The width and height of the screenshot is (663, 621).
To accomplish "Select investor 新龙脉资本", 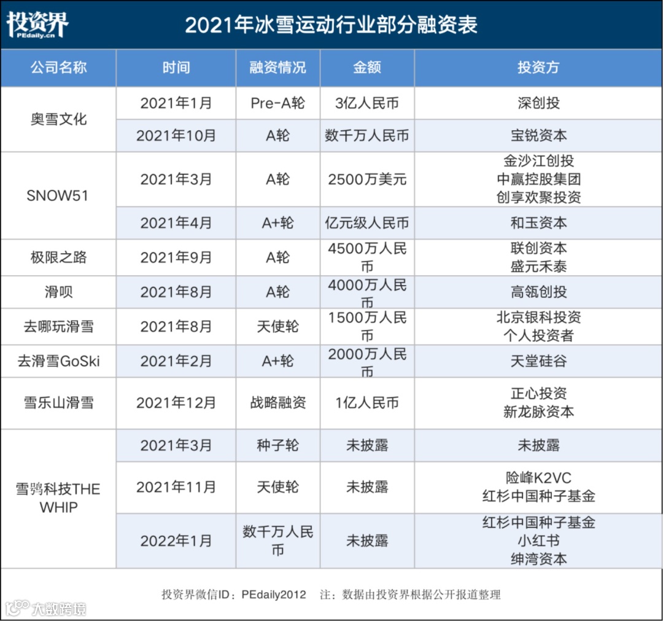I will click(538, 412).
